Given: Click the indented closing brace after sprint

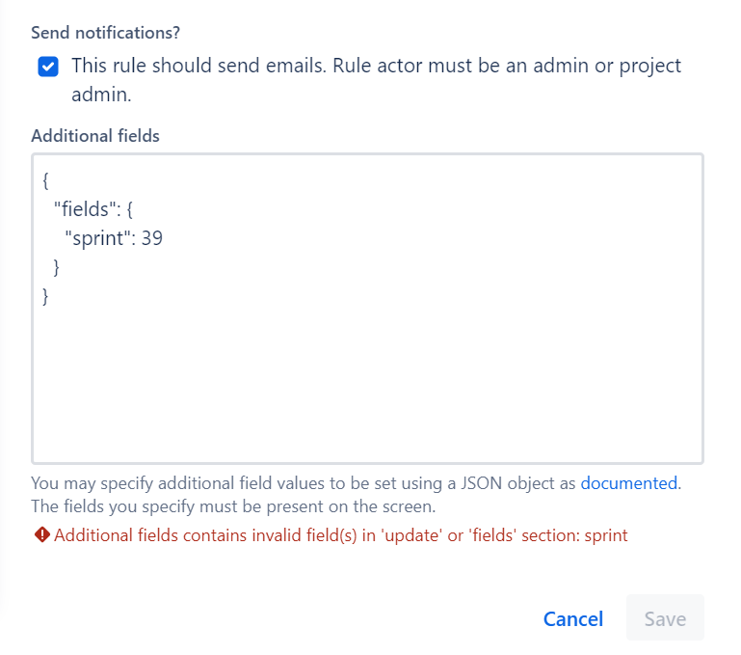Looking at the screenshot, I should (56, 267).
